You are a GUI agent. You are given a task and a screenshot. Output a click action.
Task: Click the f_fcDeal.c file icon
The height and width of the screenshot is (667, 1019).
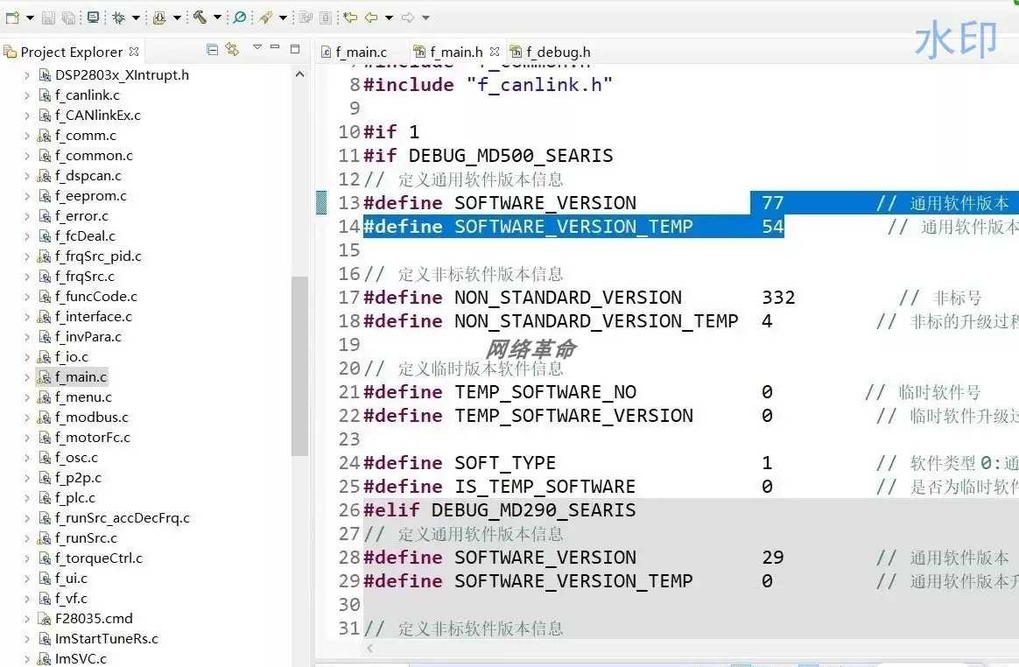point(44,236)
